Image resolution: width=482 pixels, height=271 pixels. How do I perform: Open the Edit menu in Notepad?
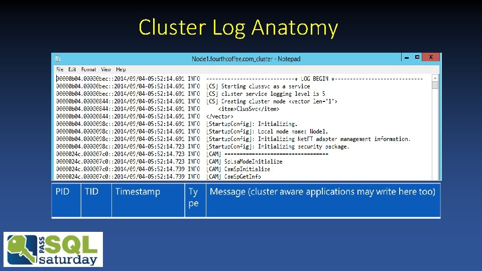[72, 69]
